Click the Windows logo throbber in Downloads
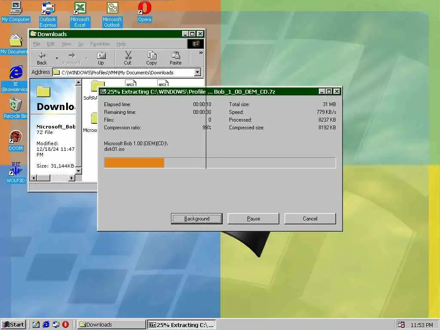 [x=196, y=44]
